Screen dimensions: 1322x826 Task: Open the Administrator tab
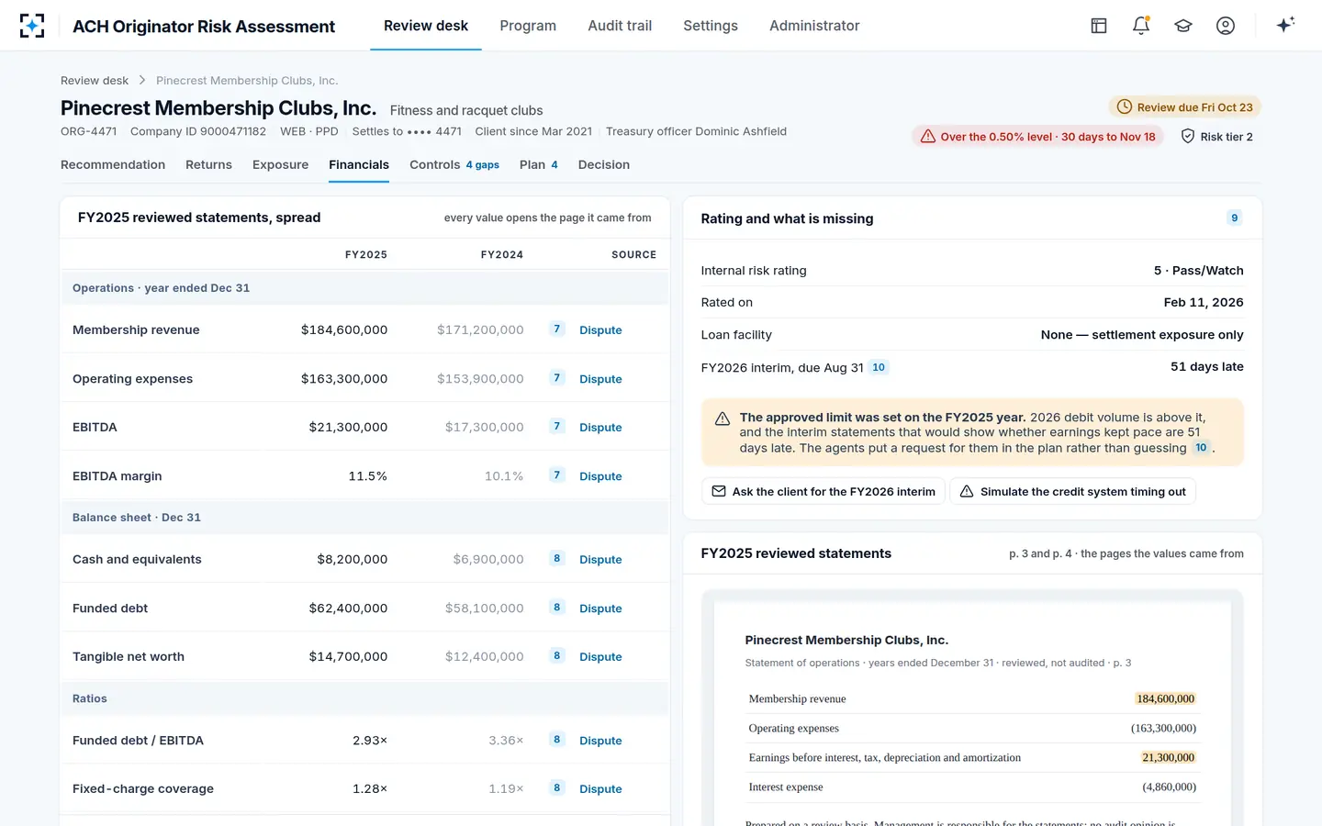(x=814, y=26)
